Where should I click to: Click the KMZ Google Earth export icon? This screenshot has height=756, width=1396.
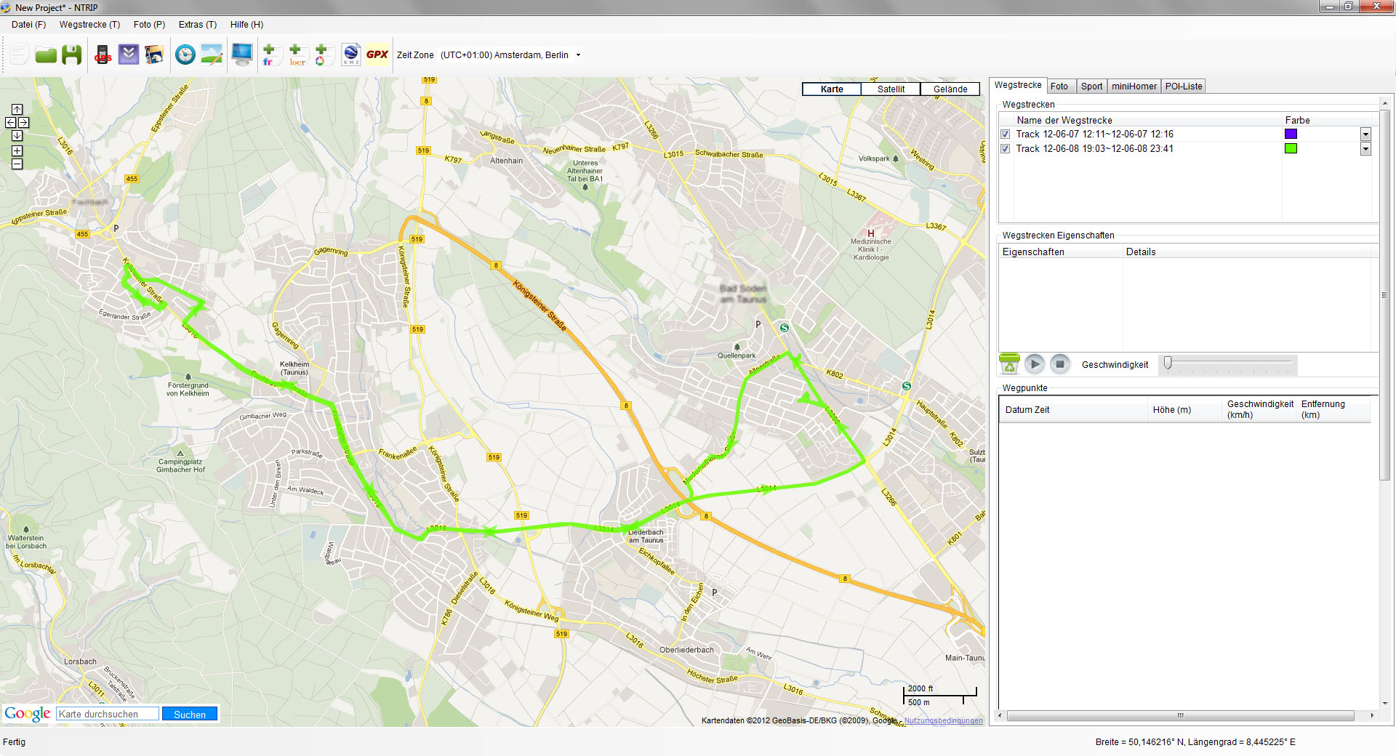pyautogui.click(x=351, y=55)
